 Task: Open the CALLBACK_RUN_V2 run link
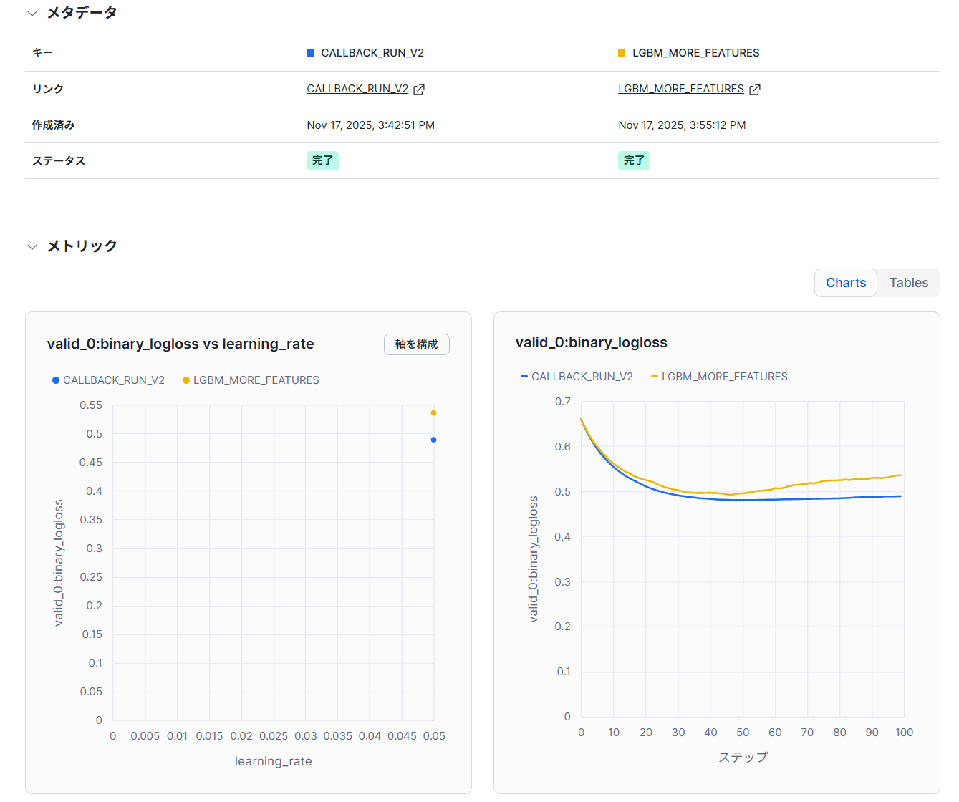[357, 89]
